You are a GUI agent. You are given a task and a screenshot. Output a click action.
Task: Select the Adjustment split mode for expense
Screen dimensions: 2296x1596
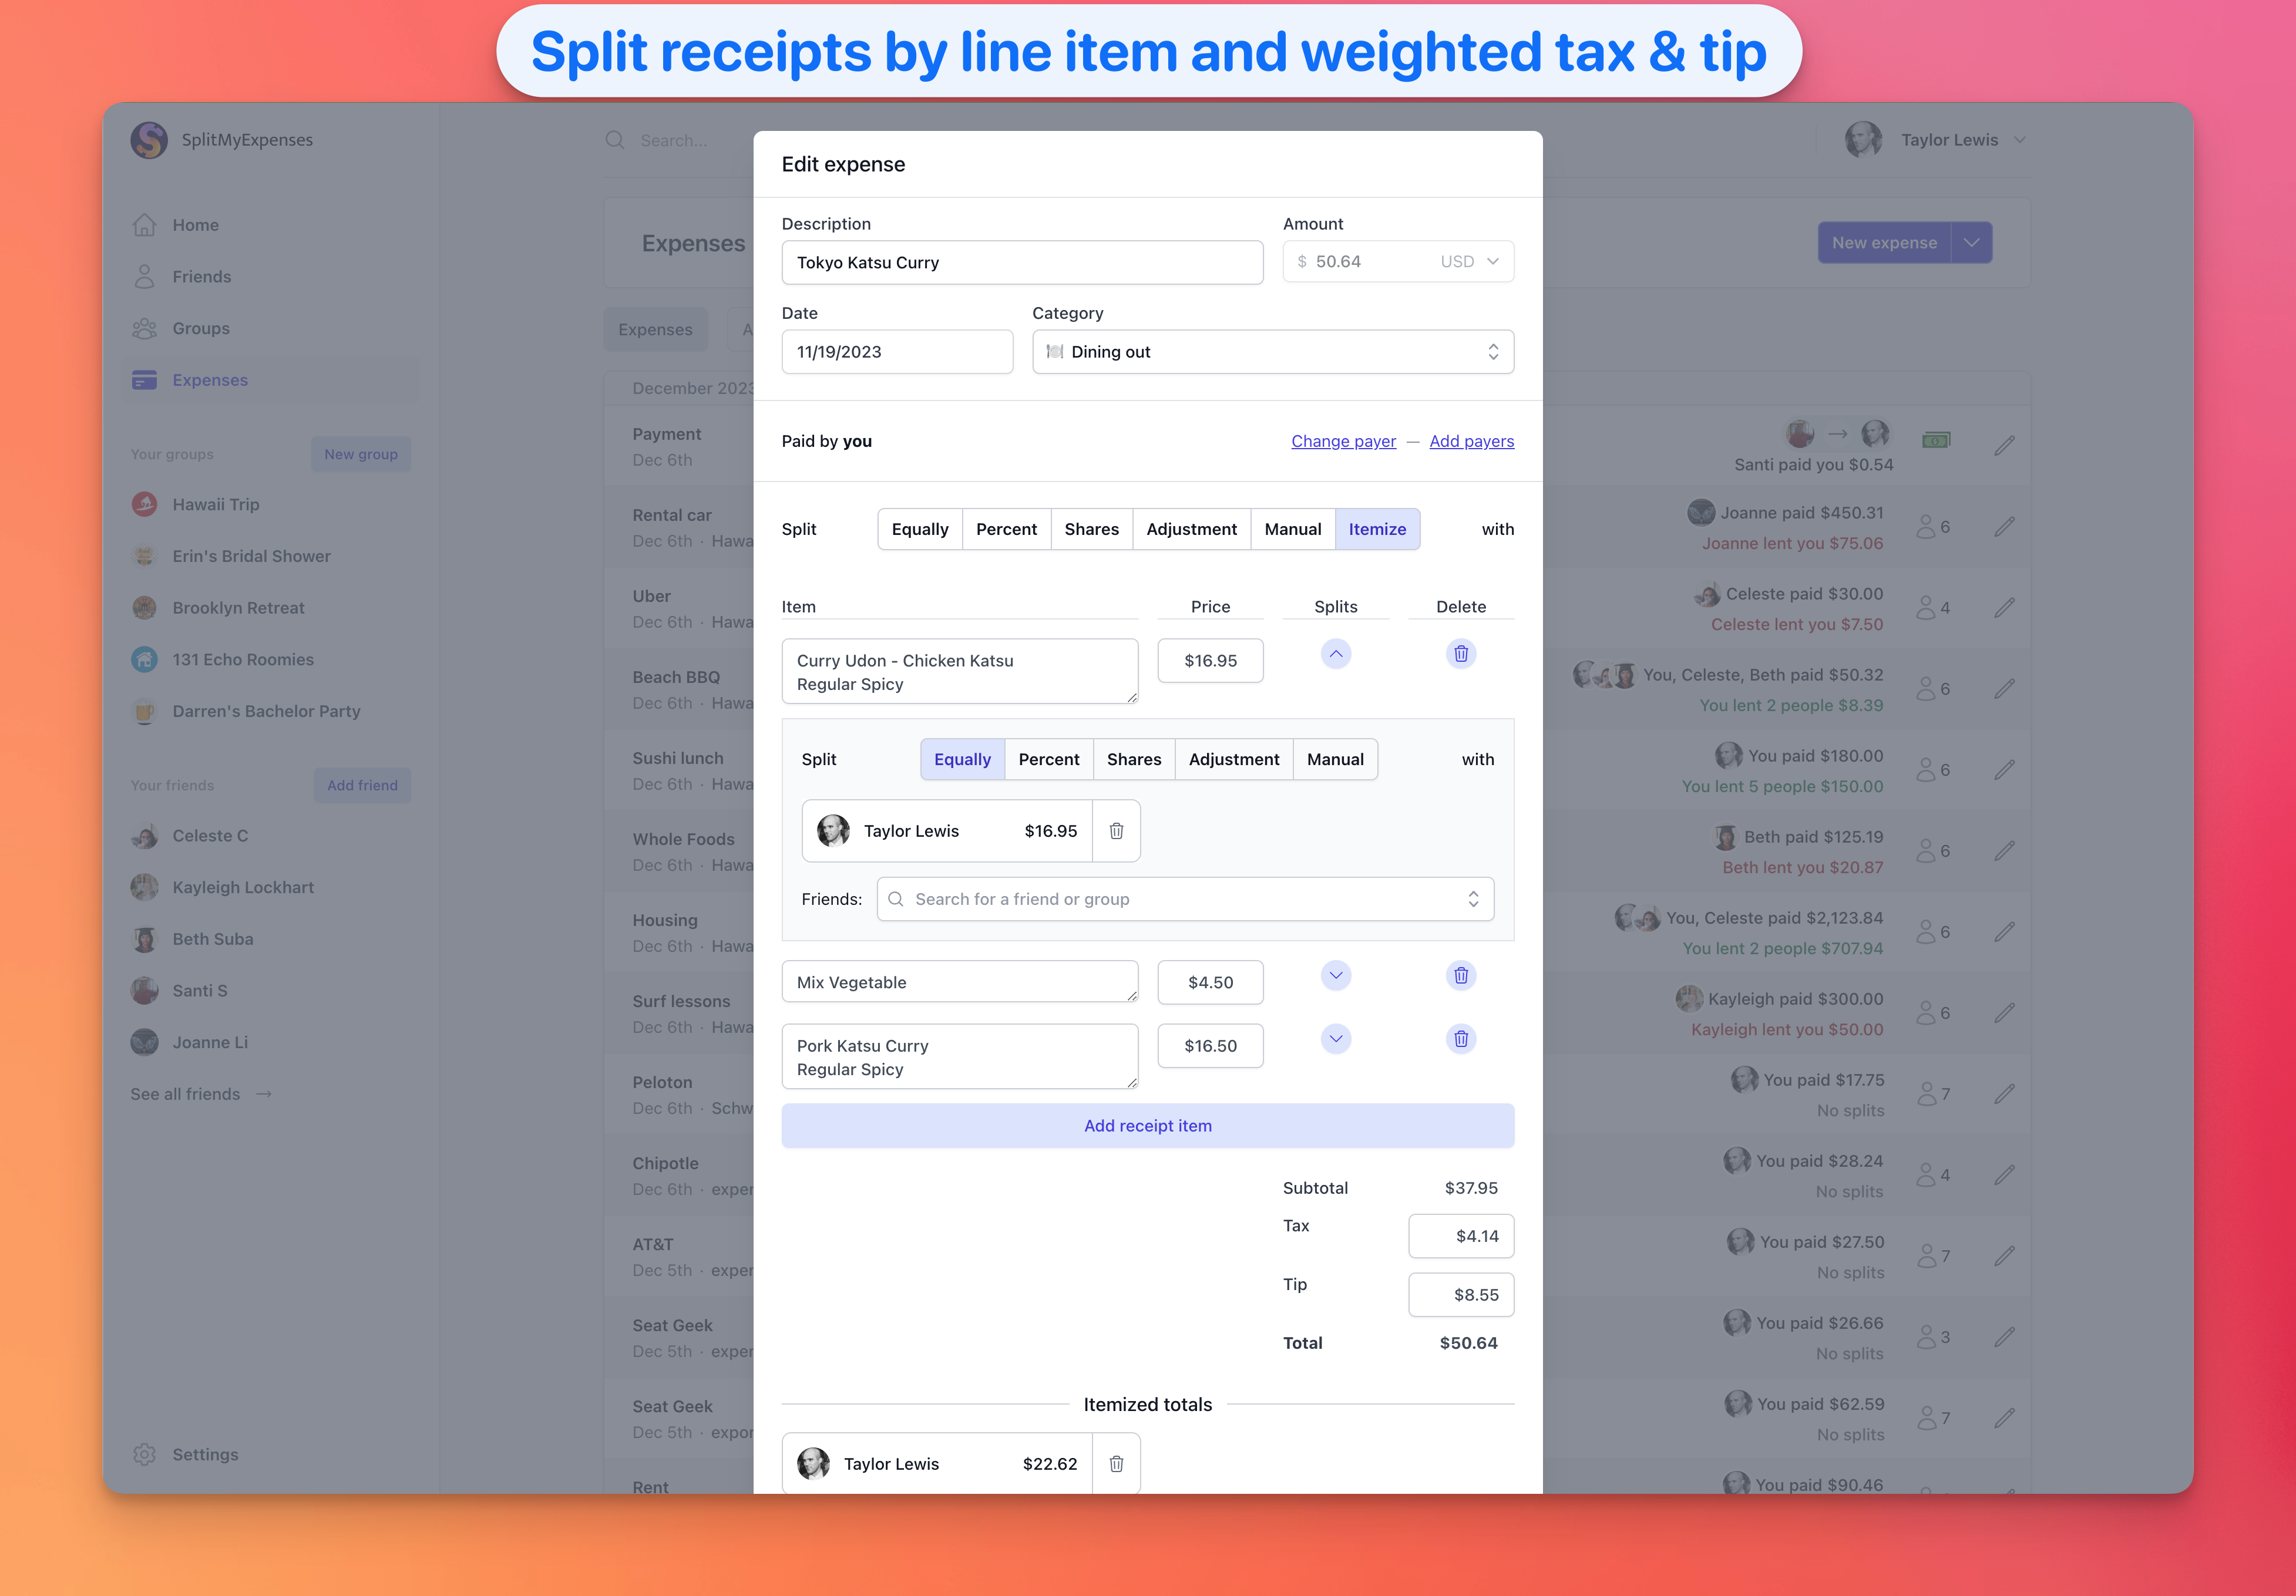click(1191, 529)
